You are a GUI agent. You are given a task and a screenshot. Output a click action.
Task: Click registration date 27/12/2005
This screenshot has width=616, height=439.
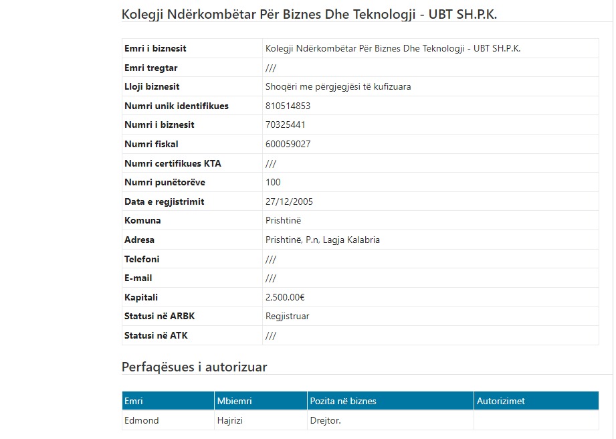[289, 201]
